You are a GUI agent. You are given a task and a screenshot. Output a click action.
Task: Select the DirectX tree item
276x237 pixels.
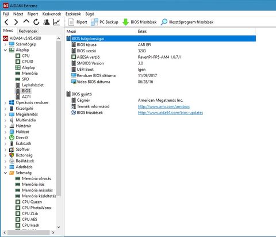(19, 137)
